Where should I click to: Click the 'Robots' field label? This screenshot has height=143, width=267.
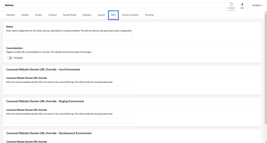click(x=10, y=27)
